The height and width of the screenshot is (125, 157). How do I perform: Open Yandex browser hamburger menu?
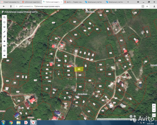(138, 2)
